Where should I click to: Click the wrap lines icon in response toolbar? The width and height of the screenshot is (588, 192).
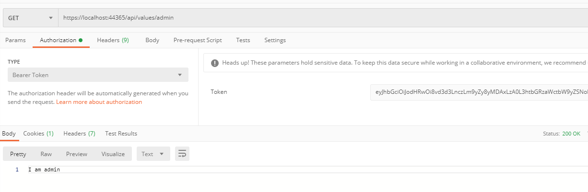click(x=182, y=154)
